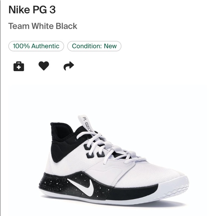Share this product using the arrow icon
This screenshot has height=216, width=216.
pos(69,66)
